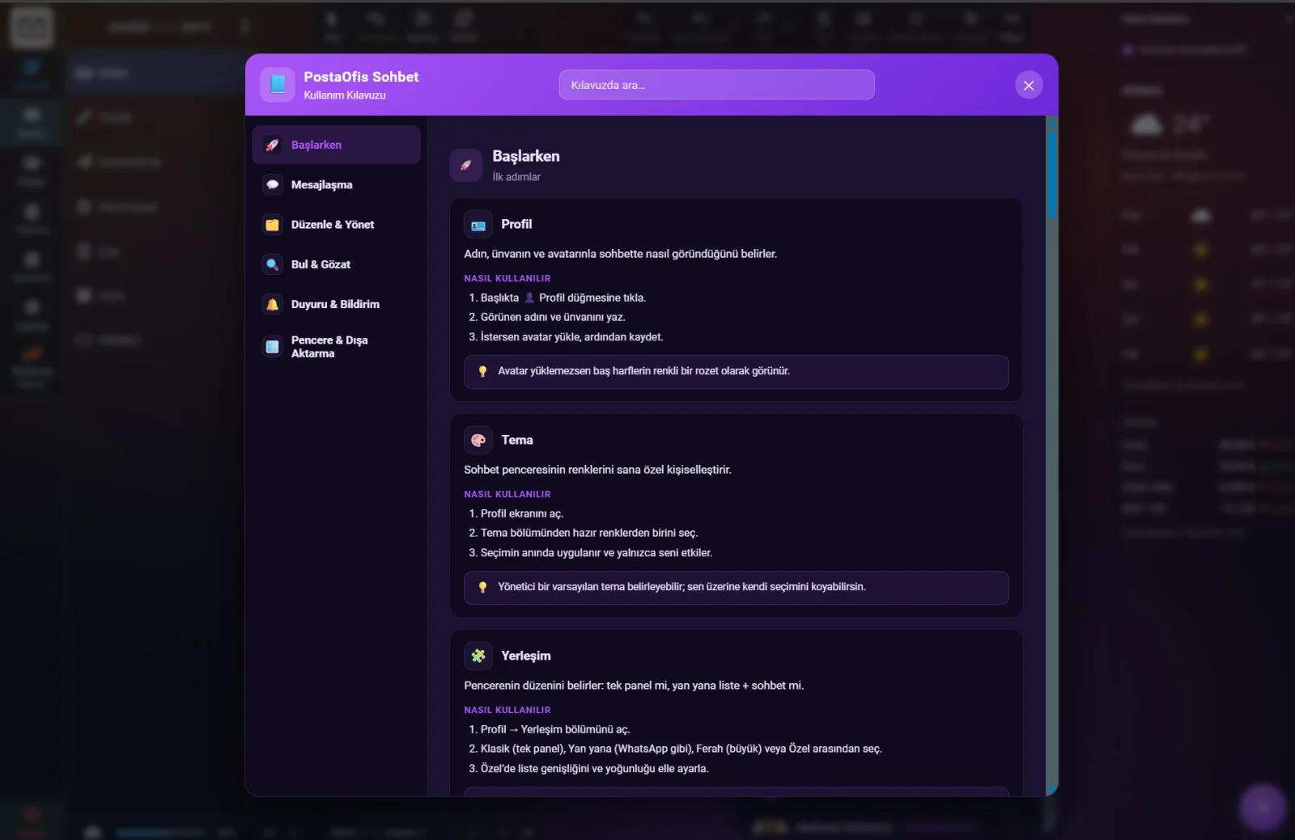Click the rocket icon beside Başlarken
The height and width of the screenshot is (840, 1295).
pos(273,145)
